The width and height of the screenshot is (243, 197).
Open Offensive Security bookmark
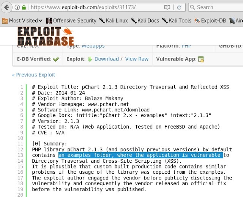(x=71, y=21)
